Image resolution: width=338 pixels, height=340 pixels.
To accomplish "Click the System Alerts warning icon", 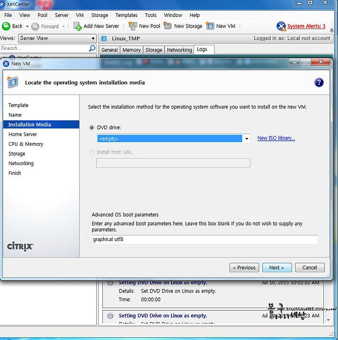I will click(281, 26).
